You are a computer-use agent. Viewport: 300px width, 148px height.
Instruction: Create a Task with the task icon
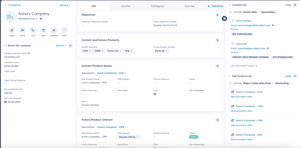pyautogui.click(x=43, y=30)
